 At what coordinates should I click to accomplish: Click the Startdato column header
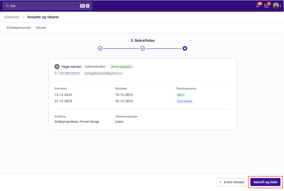point(60,89)
